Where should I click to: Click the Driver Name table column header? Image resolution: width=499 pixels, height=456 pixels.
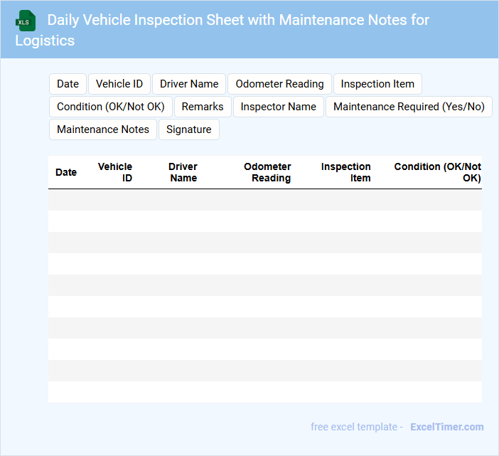coord(183,172)
